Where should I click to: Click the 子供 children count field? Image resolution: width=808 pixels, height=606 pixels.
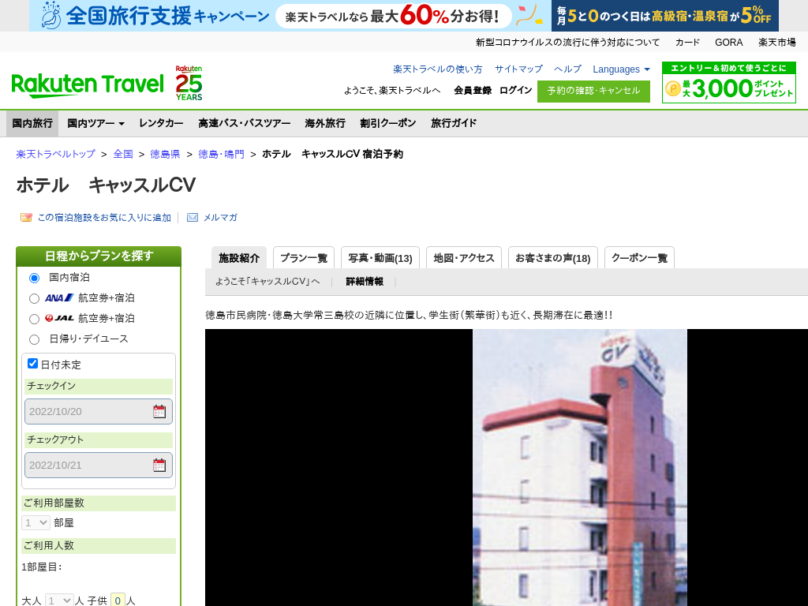118,600
